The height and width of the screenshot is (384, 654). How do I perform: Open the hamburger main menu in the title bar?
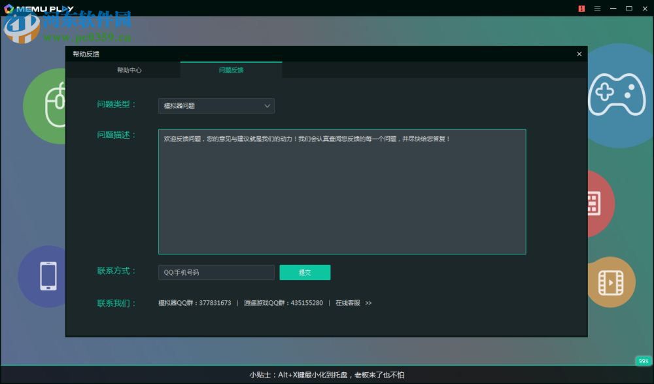click(x=597, y=9)
